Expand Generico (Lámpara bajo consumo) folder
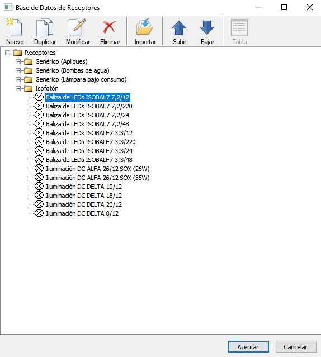This screenshot has height=357, width=321. tap(18, 79)
